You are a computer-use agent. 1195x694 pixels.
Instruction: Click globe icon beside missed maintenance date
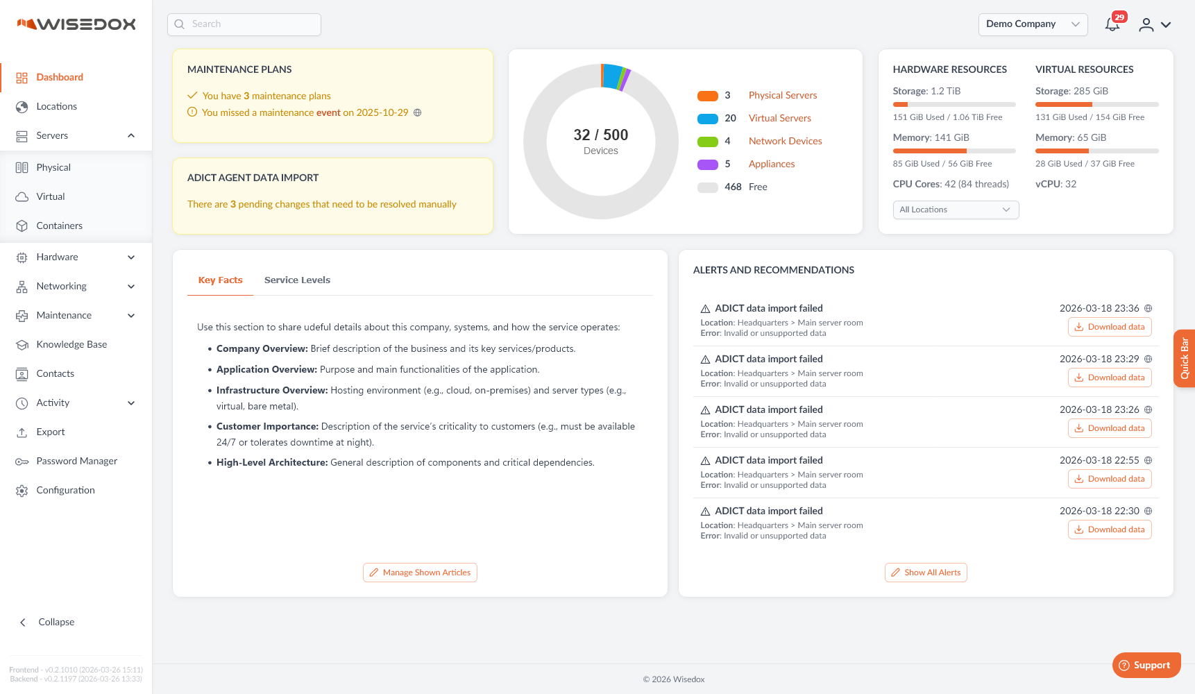(x=418, y=113)
